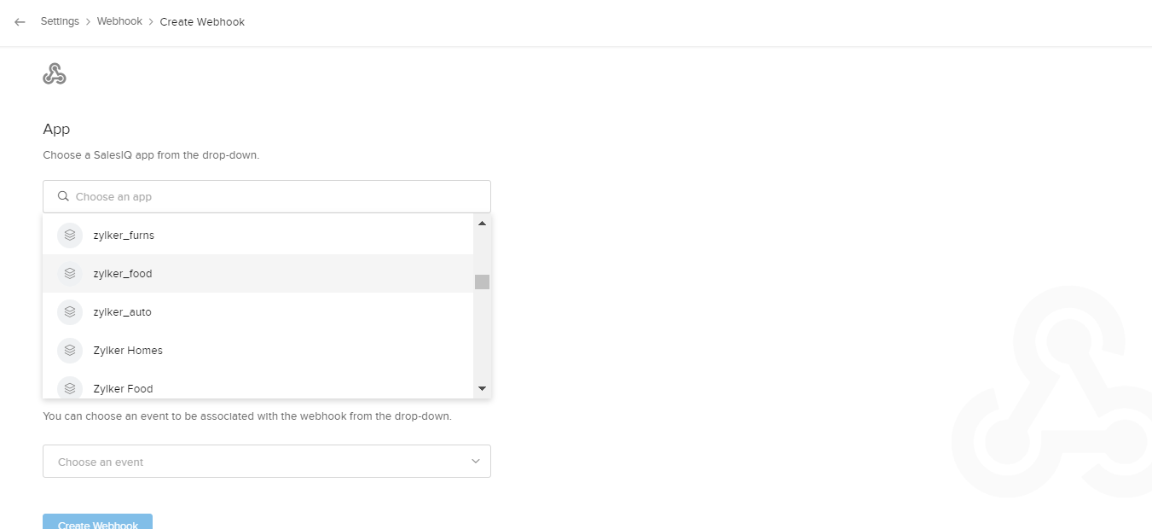The image size is (1152, 529).
Task: Click the zylker_auto app icon
Action: click(70, 312)
